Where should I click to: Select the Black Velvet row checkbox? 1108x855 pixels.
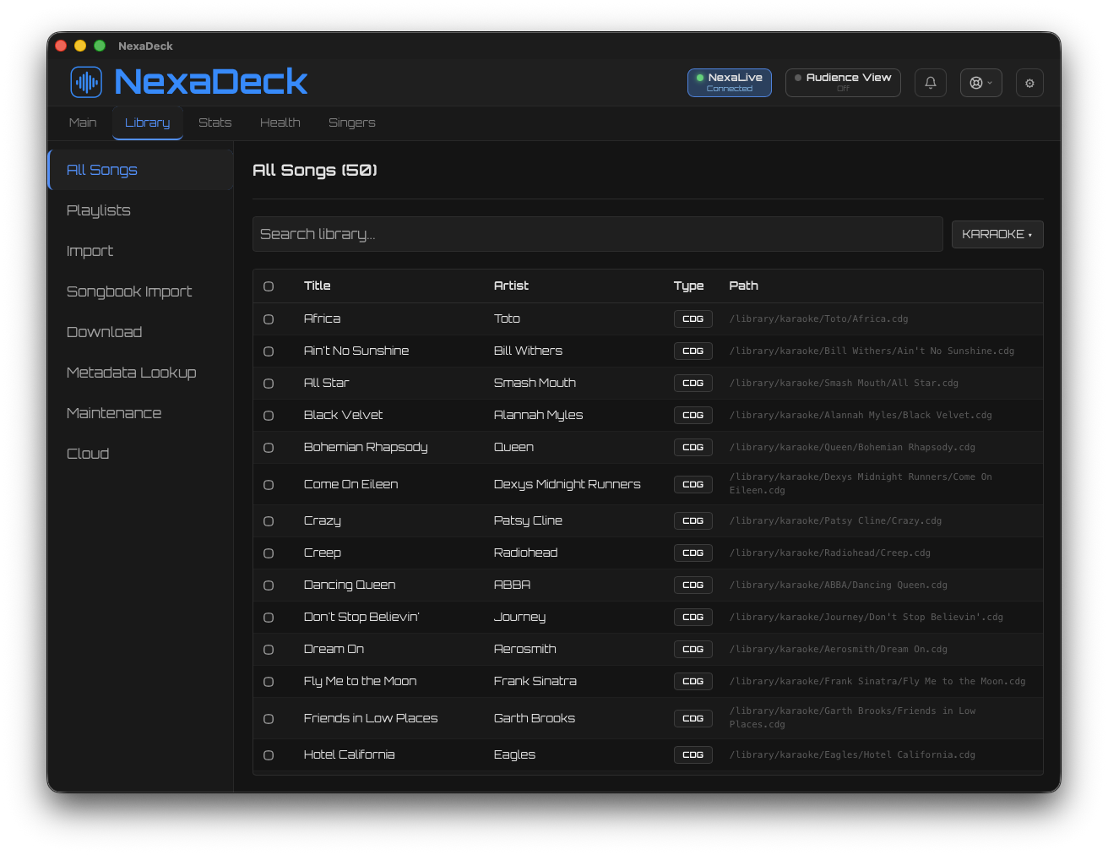click(269, 416)
